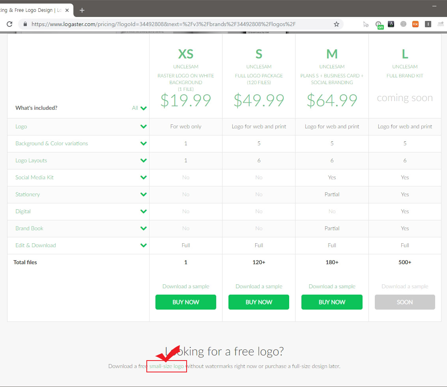Expand the Brand Book chevron

(143, 228)
